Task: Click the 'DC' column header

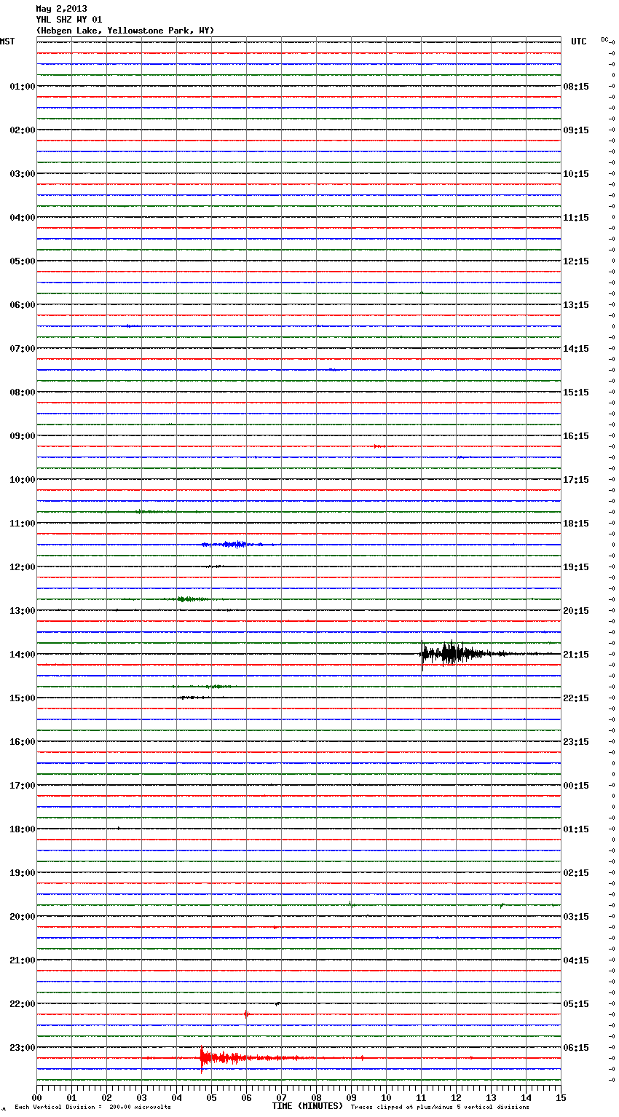Action: [x=604, y=39]
